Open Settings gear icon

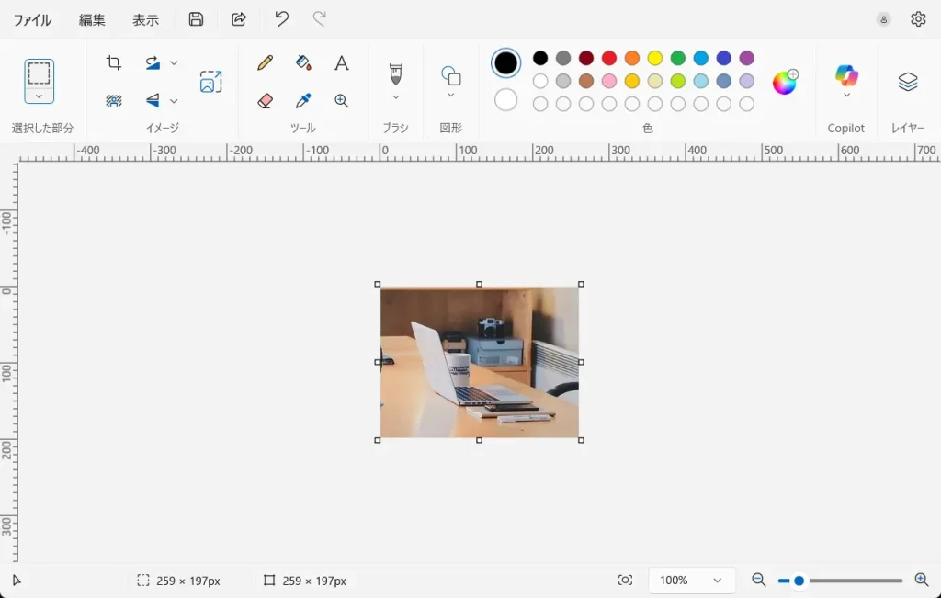pyautogui.click(x=918, y=19)
